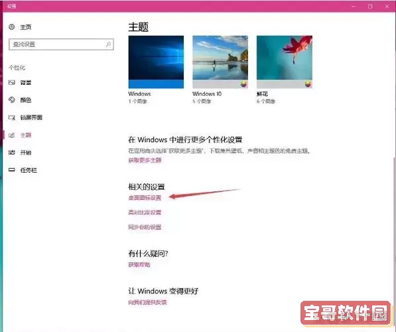The height and width of the screenshot is (332, 396).
Task: Apply the Windows theme thumbnail
Action: point(156,62)
